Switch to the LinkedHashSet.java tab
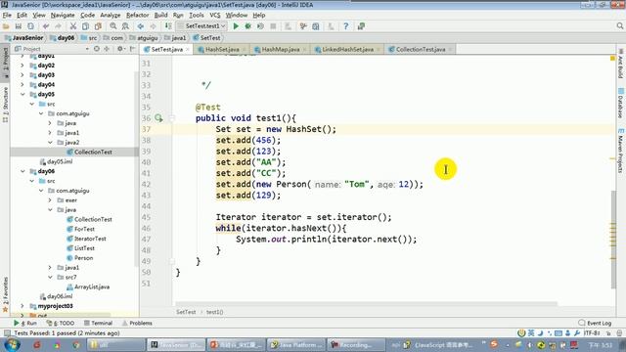Image resolution: width=626 pixels, height=352 pixels. [347, 50]
